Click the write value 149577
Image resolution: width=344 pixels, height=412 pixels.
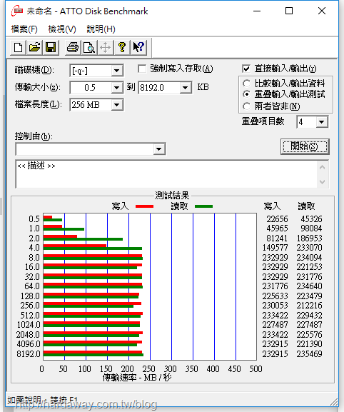click(275, 248)
